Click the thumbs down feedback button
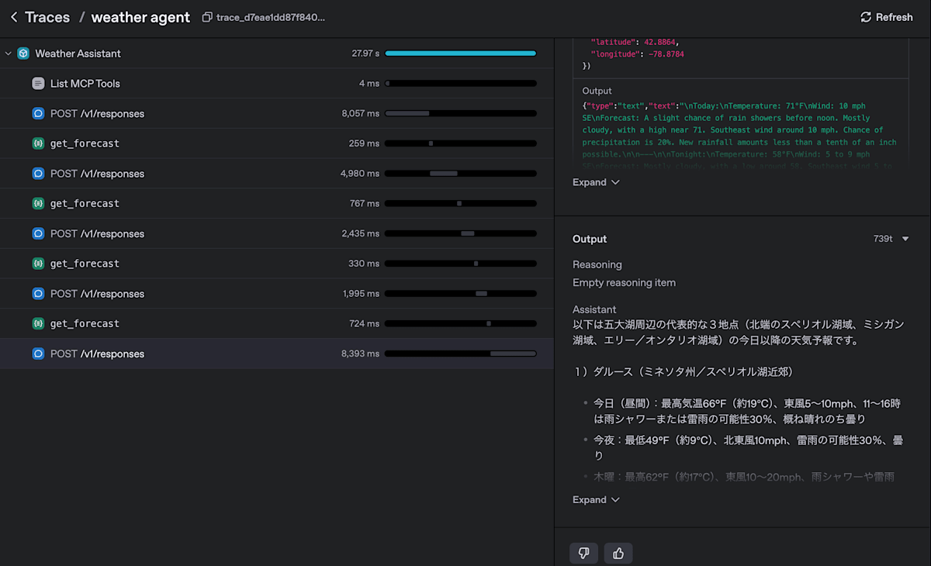The height and width of the screenshot is (566, 931). [x=583, y=553]
